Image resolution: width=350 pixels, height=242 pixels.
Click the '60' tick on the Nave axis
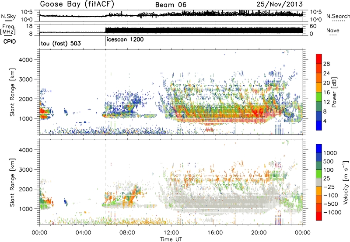tap(313, 26)
